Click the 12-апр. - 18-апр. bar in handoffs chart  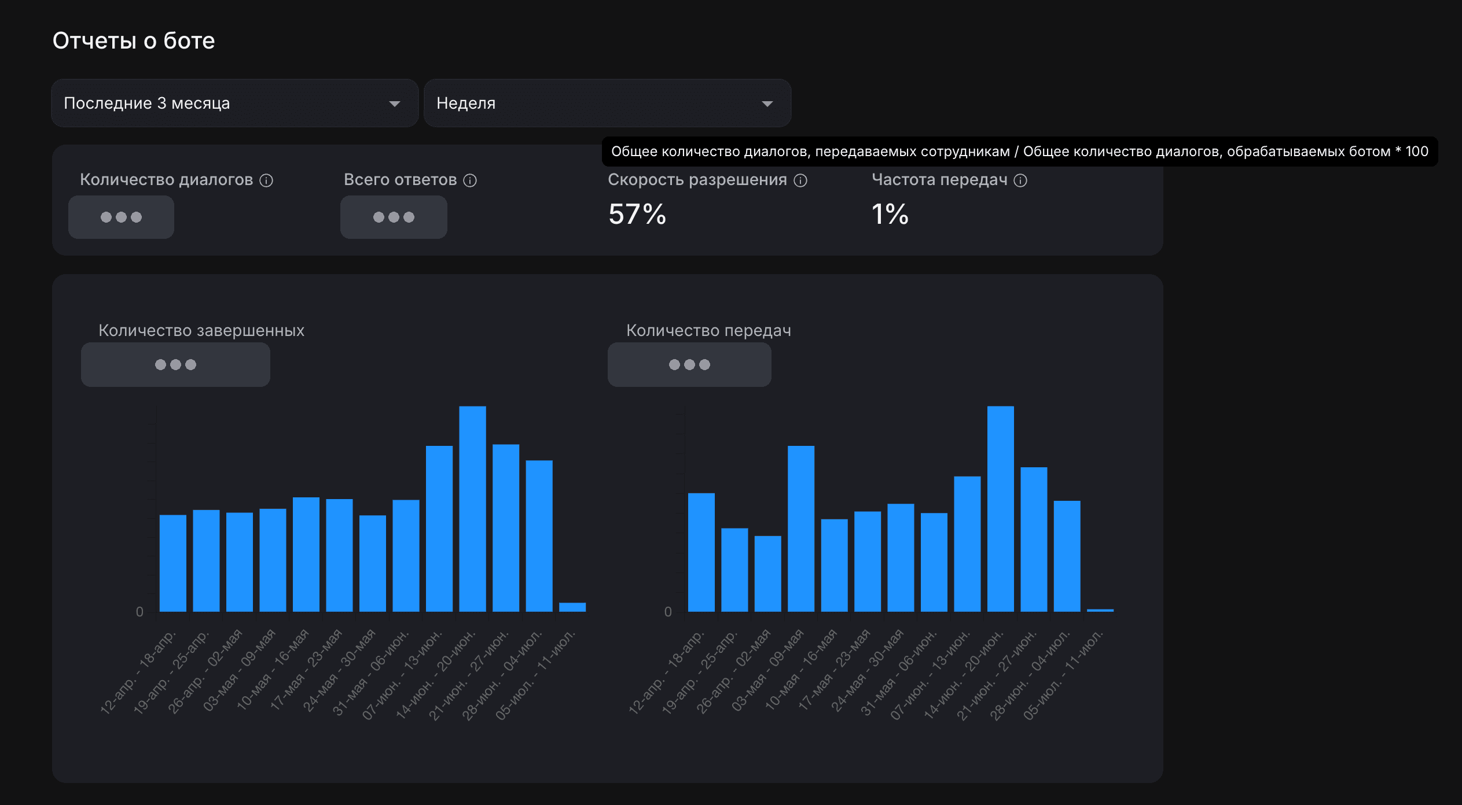(701, 552)
